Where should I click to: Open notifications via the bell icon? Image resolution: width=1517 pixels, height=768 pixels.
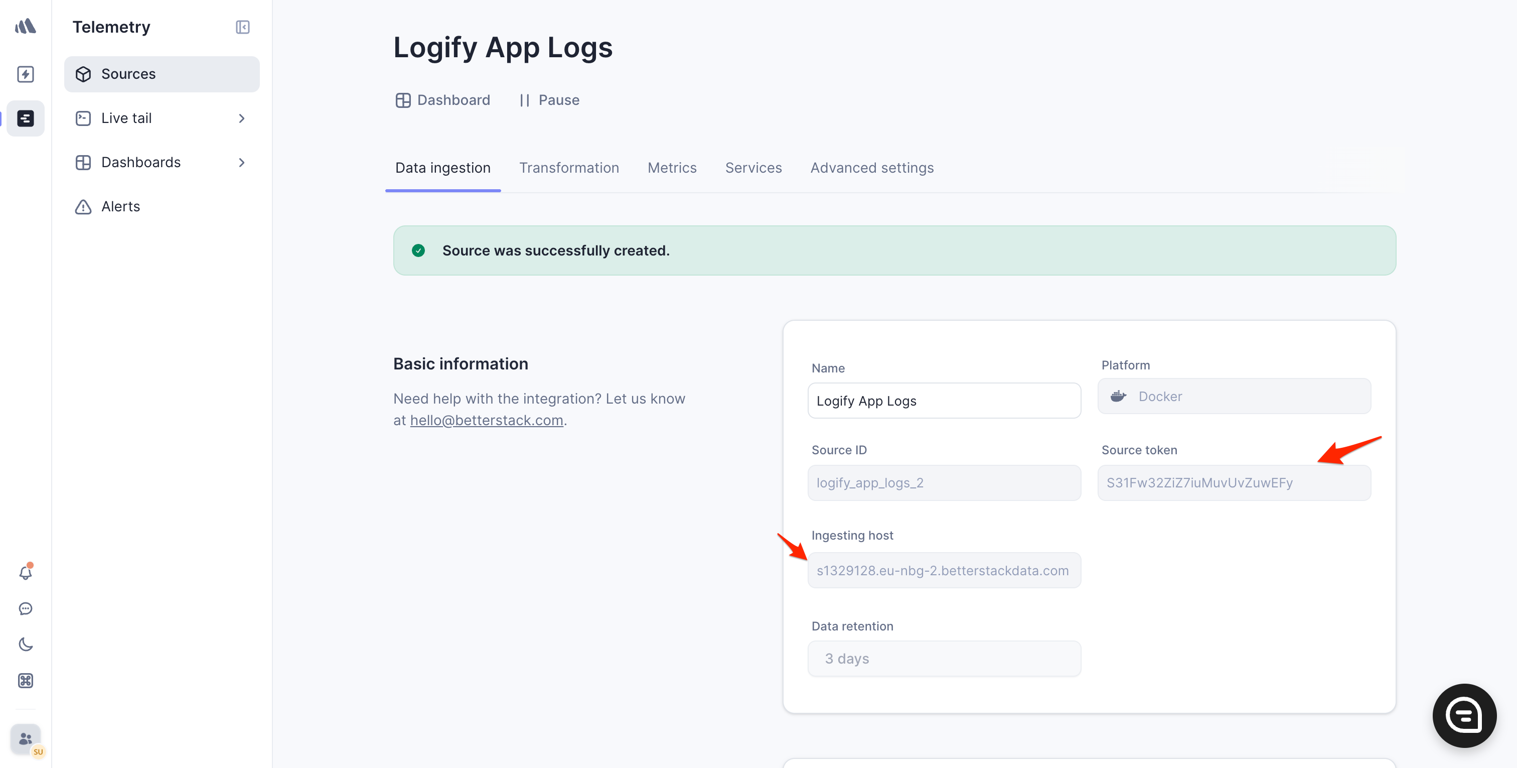[x=25, y=572]
